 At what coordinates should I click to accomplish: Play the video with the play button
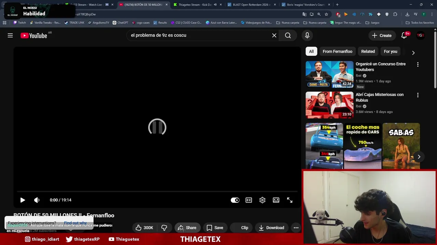click(x=23, y=200)
